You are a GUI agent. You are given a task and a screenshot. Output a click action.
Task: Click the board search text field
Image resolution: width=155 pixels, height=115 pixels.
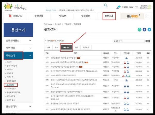point(134,41)
